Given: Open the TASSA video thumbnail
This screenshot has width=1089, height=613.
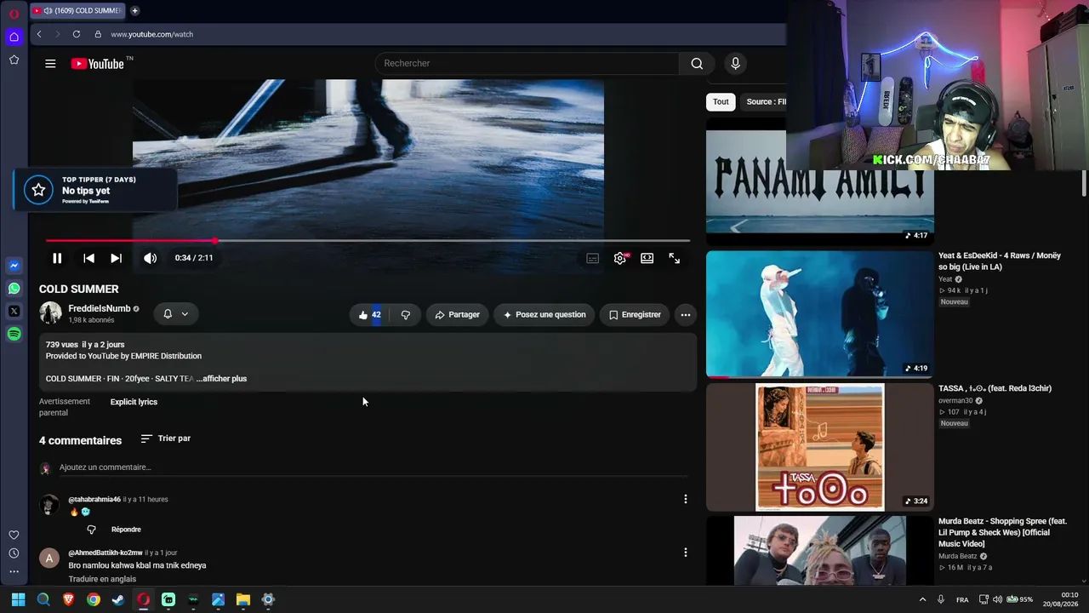Looking at the screenshot, I should pos(820,447).
